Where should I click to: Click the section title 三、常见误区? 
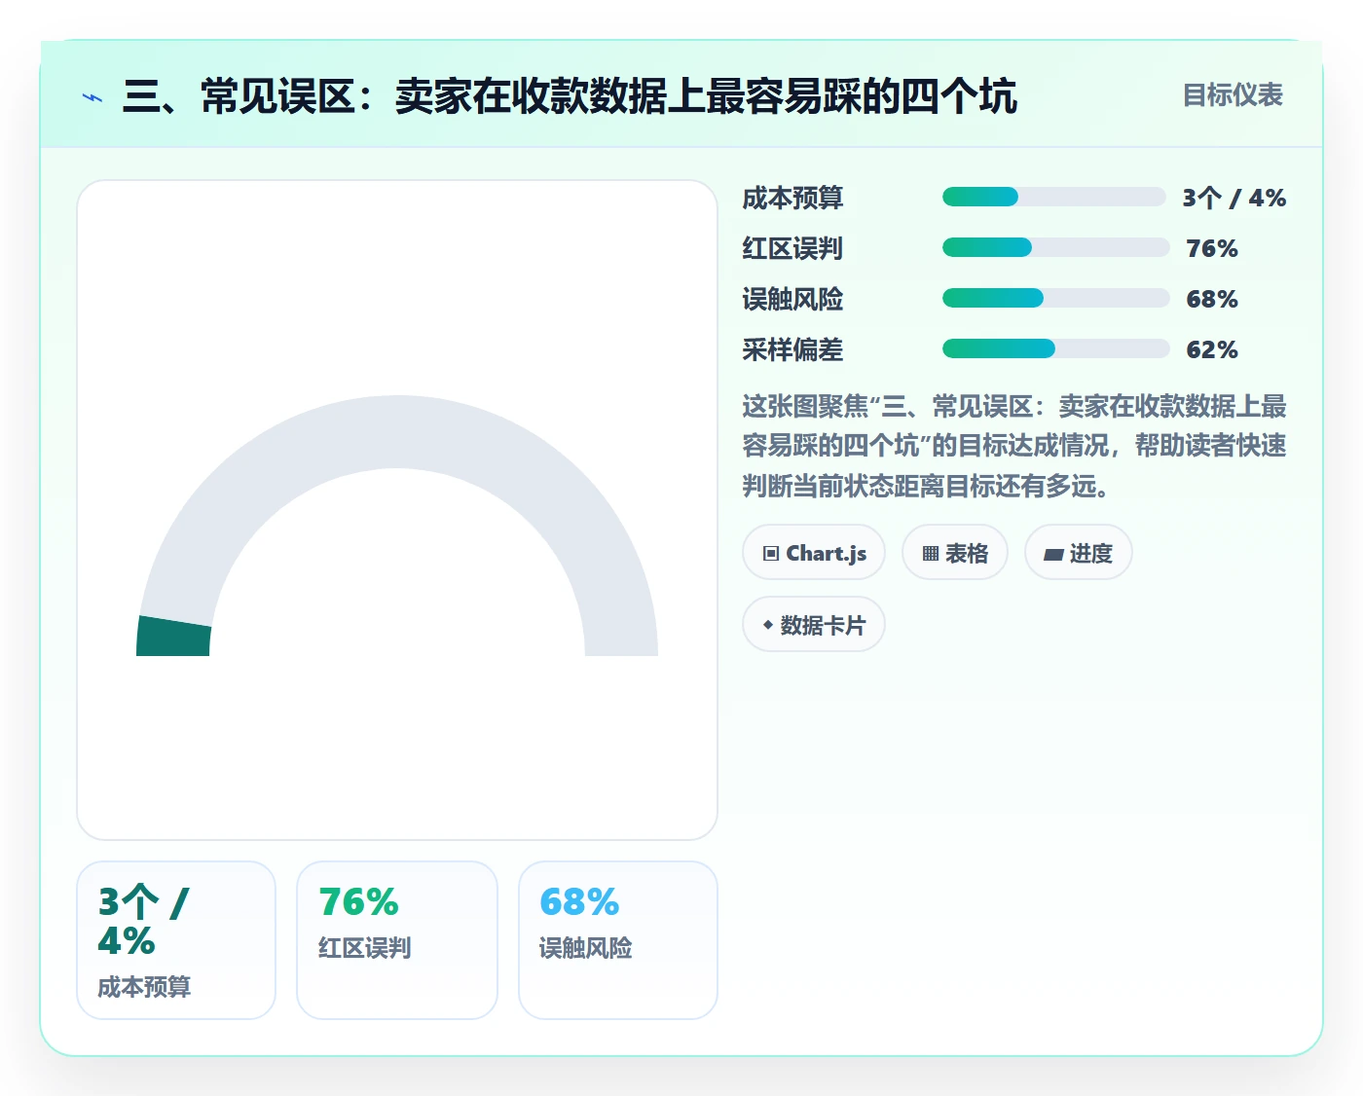click(x=570, y=96)
